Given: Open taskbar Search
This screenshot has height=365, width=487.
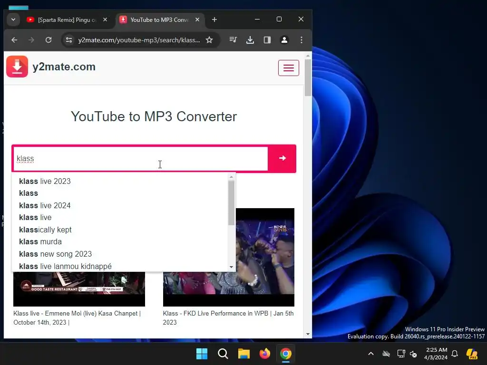Looking at the screenshot, I should [223, 354].
